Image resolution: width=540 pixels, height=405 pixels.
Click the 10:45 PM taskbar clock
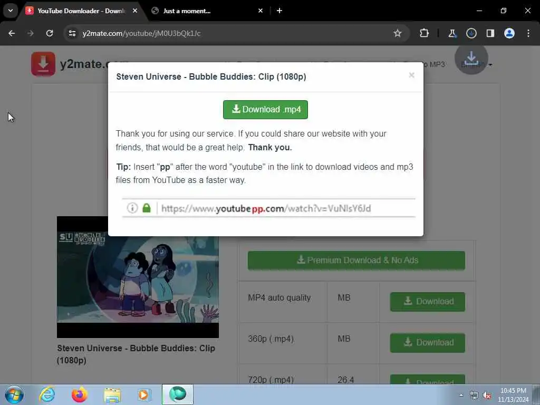(513, 395)
